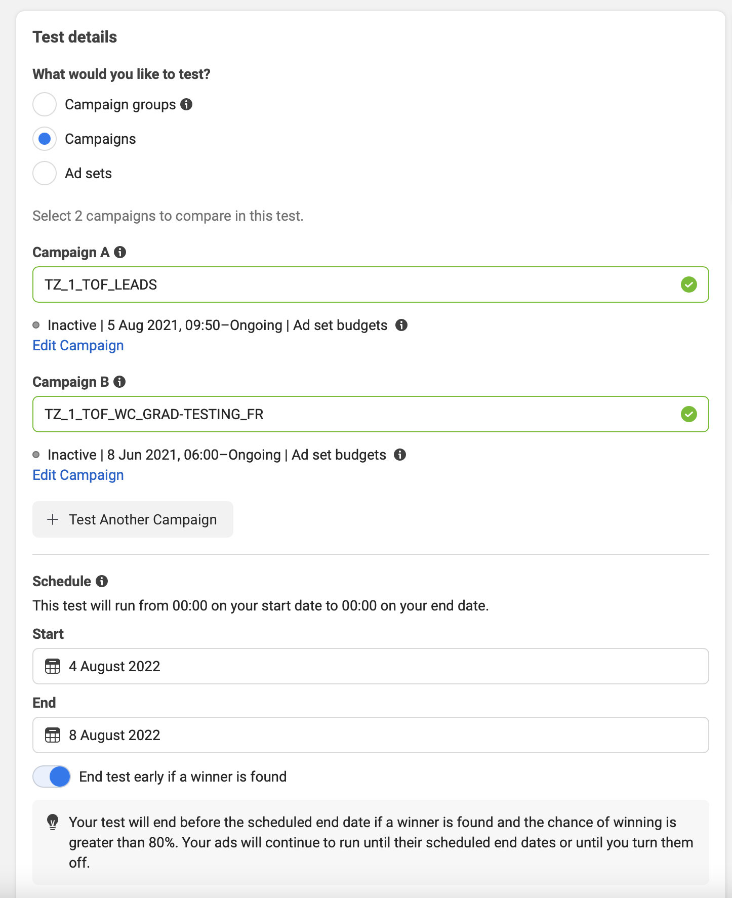Select the Campaigns radio button
The width and height of the screenshot is (732, 898).
tap(45, 139)
